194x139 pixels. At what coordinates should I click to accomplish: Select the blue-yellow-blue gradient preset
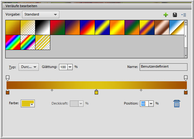pos(102,27)
